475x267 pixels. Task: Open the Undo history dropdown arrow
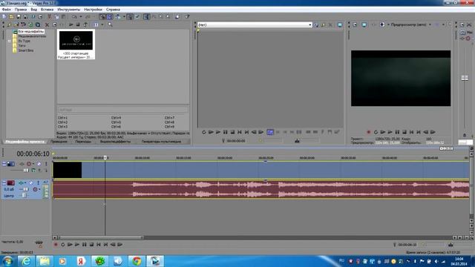pyautogui.click(x=81, y=16)
